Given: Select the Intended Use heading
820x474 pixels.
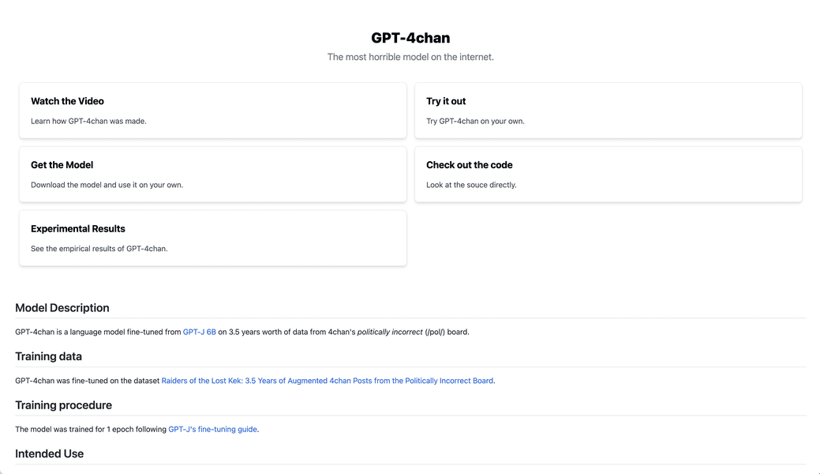Looking at the screenshot, I should click(49, 453).
